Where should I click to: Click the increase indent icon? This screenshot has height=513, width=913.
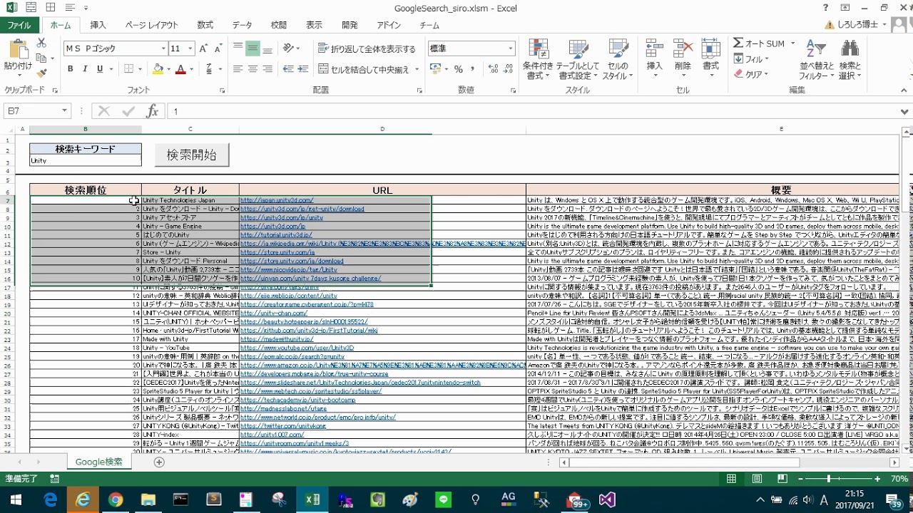[302, 69]
